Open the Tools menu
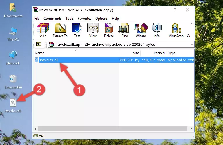223x145 pixels. (x=70, y=19)
